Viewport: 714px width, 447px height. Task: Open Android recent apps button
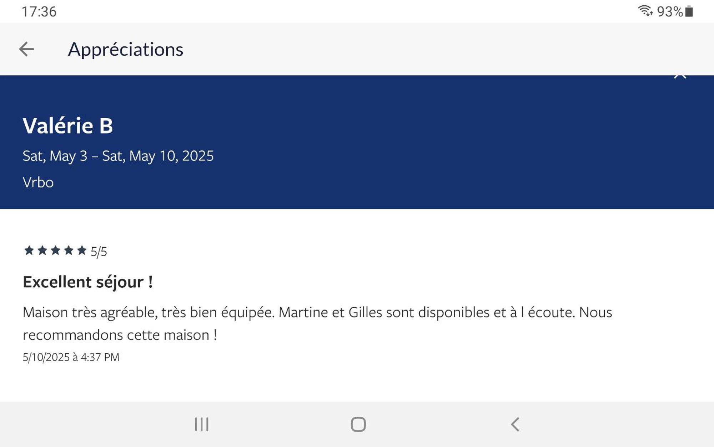pos(201,424)
